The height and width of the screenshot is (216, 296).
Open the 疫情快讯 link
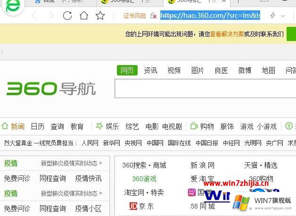tap(88, 178)
